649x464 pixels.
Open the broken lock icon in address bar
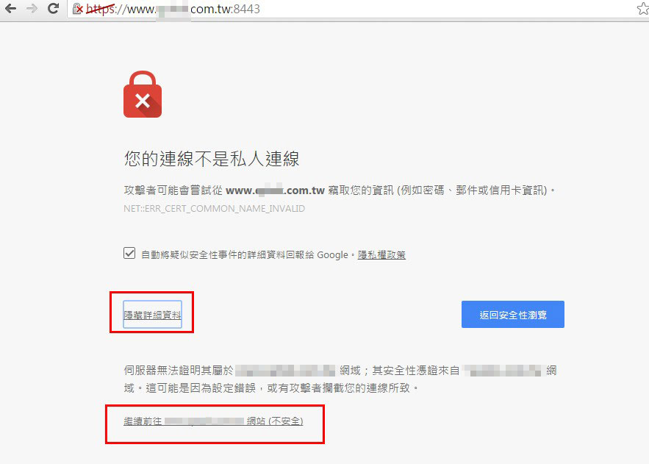point(77,9)
